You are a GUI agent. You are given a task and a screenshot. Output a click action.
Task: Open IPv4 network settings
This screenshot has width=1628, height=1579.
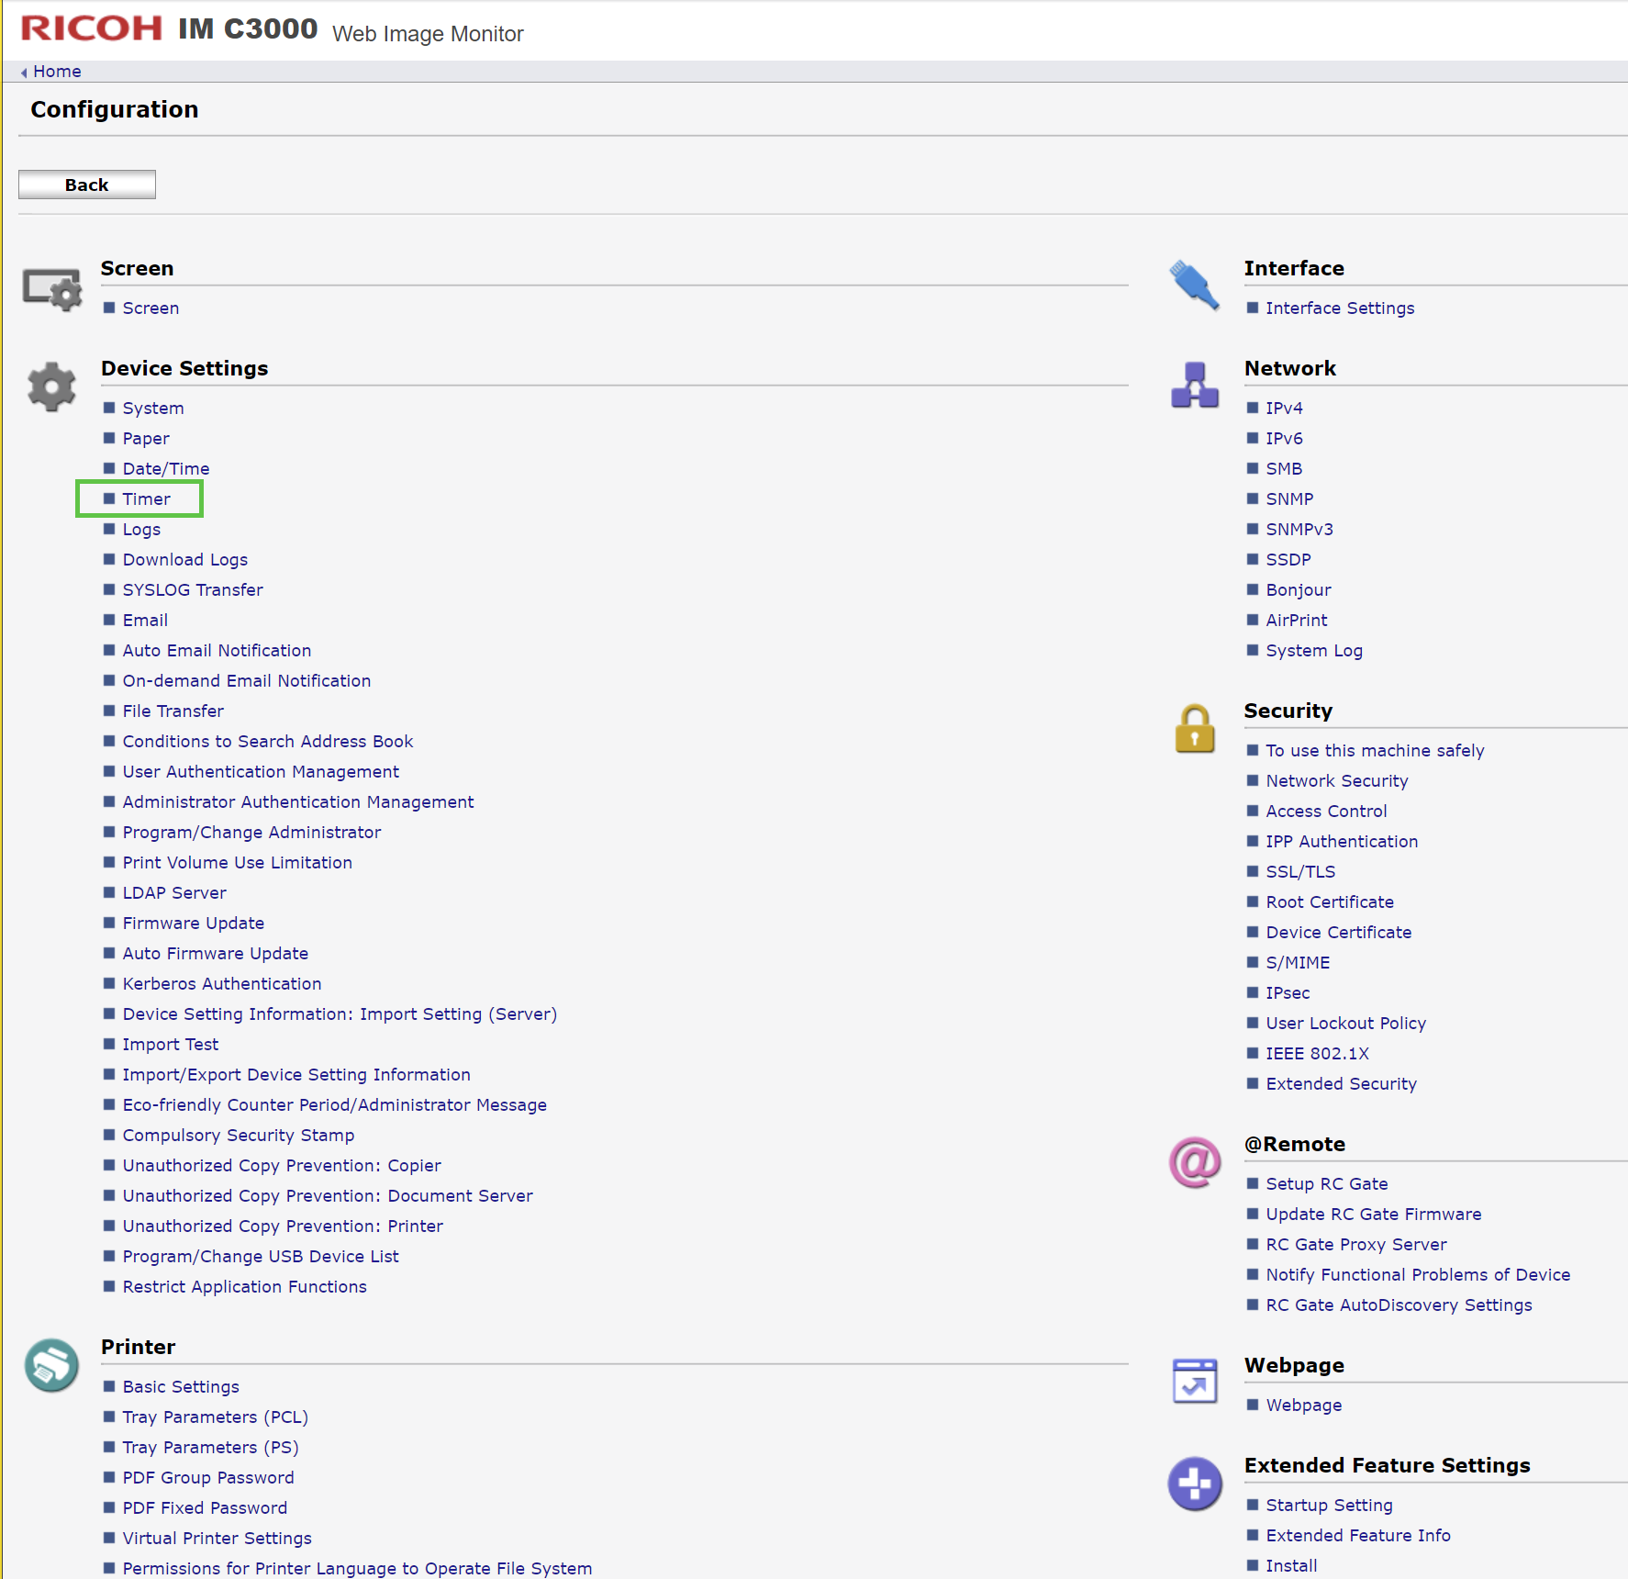click(1284, 408)
